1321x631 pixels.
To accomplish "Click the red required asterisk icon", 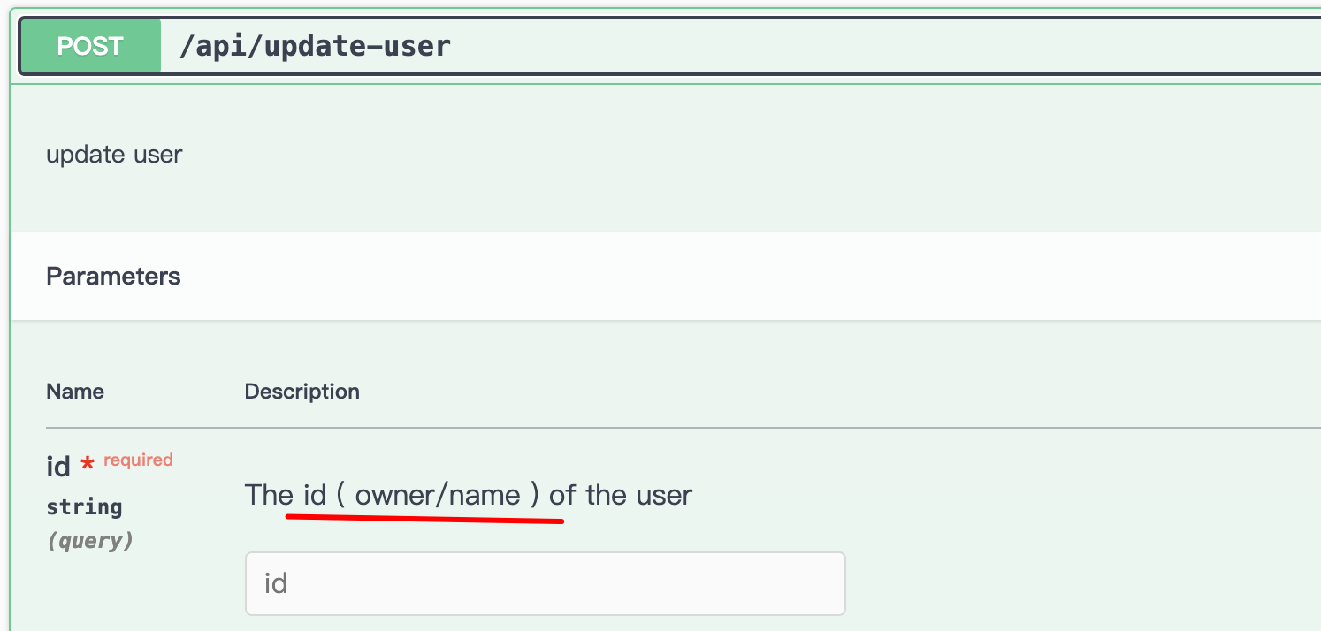I will (x=88, y=465).
